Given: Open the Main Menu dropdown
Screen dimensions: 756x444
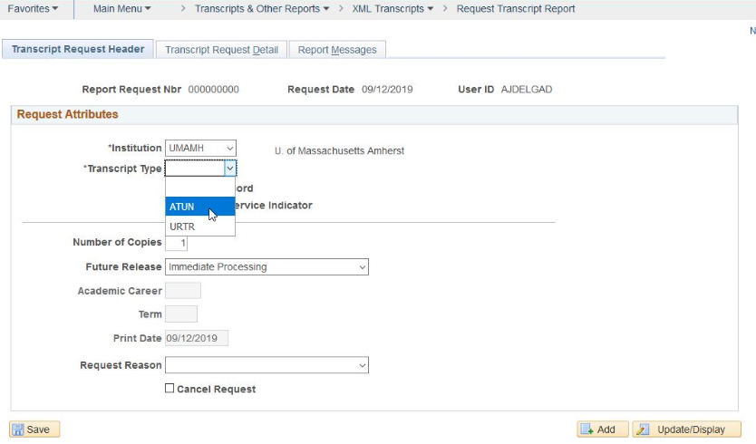Looking at the screenshot, I should pyautogui.click(x=122, y=9).
